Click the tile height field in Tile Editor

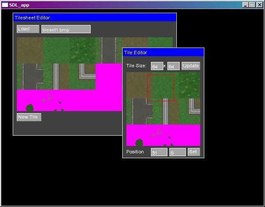(173, 66)
